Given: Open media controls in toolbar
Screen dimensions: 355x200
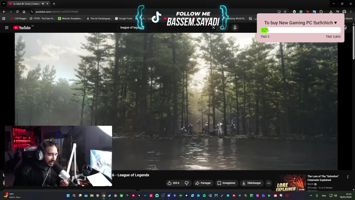Looking at the screenshot, I should pos(338,12).
